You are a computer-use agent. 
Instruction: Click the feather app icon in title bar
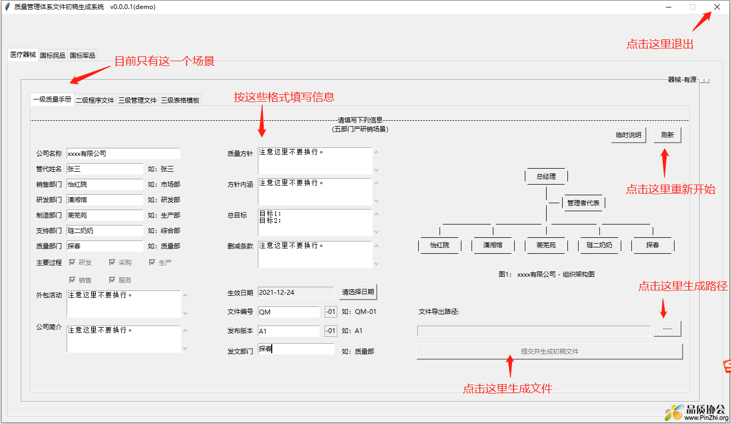coord(7,7)
